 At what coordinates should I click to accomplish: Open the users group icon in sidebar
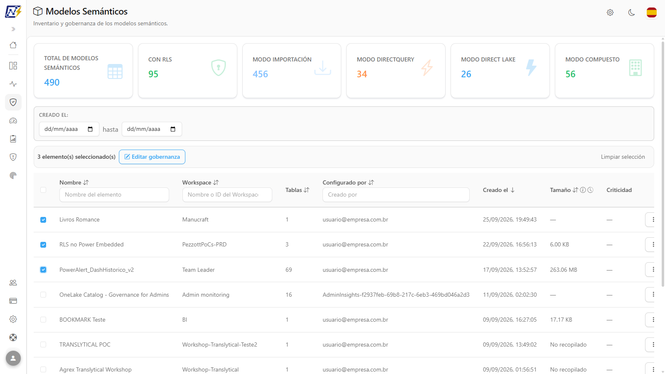coord(13,283)
